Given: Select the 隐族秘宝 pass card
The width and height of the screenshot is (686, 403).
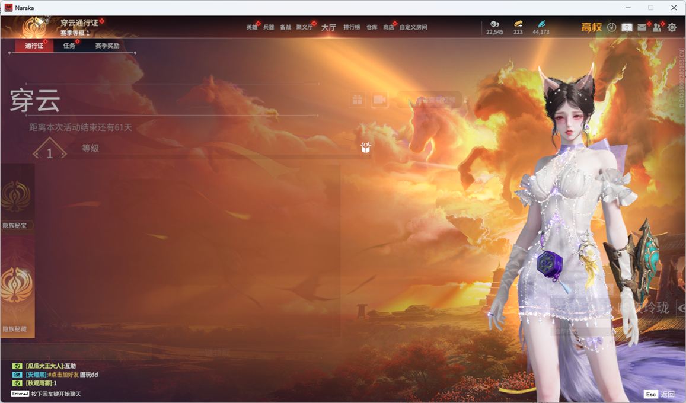Looking at the screenshot, I should (18, 198).
